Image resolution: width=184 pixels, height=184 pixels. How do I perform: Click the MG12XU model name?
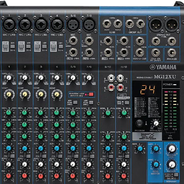tap(165, 77)
